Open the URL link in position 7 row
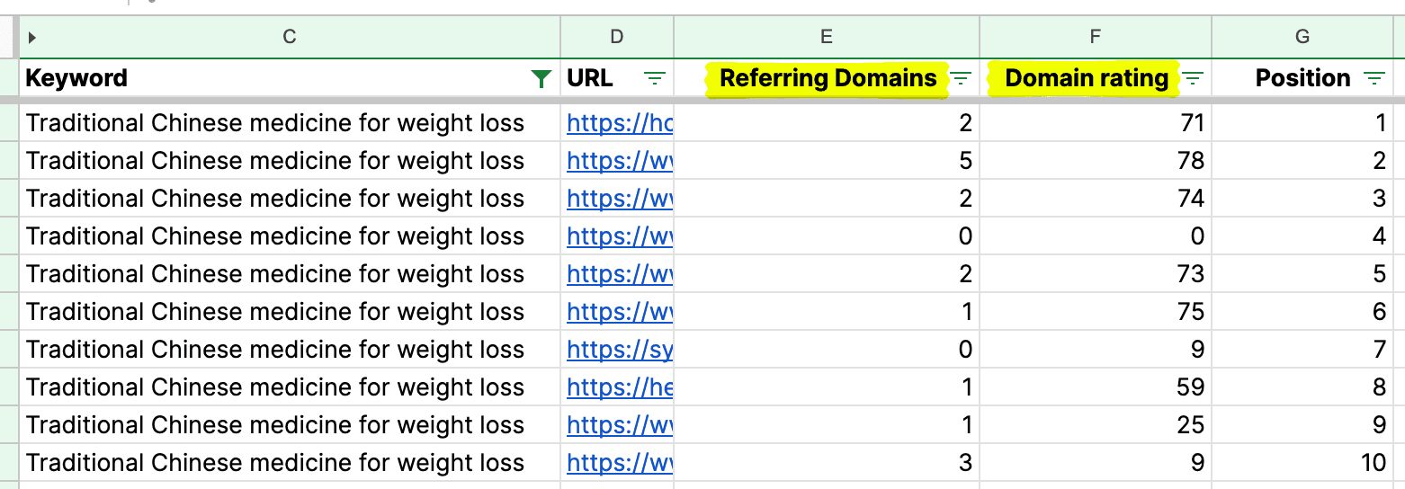1405x489 pixels. coord(620,350)
